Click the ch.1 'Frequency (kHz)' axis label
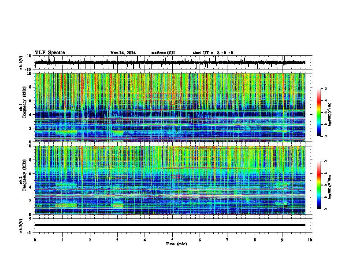The width and height of the screenshot is (349, 269). click(24, 102)
